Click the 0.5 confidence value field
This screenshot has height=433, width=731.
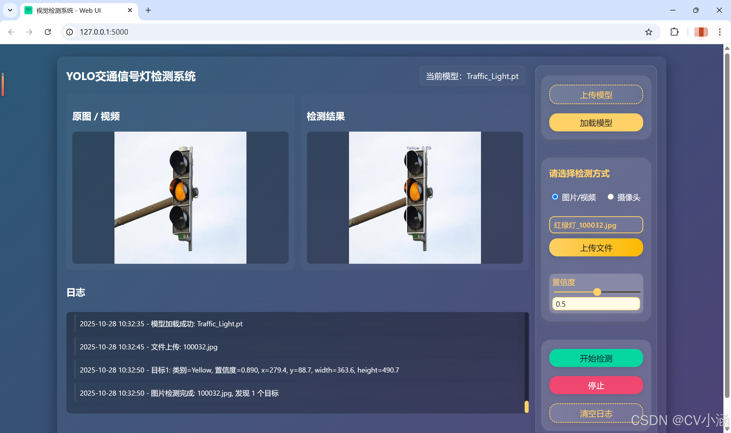pyautogui.click(x=596, y=304)
